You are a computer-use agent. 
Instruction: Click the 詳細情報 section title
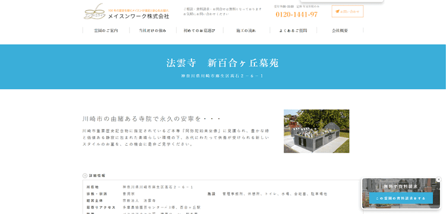[x=97, y=175]
